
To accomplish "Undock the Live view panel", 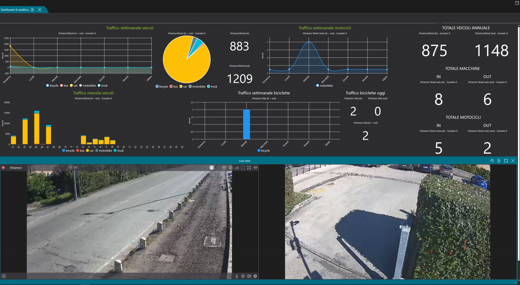I will (x=499, y=161).
